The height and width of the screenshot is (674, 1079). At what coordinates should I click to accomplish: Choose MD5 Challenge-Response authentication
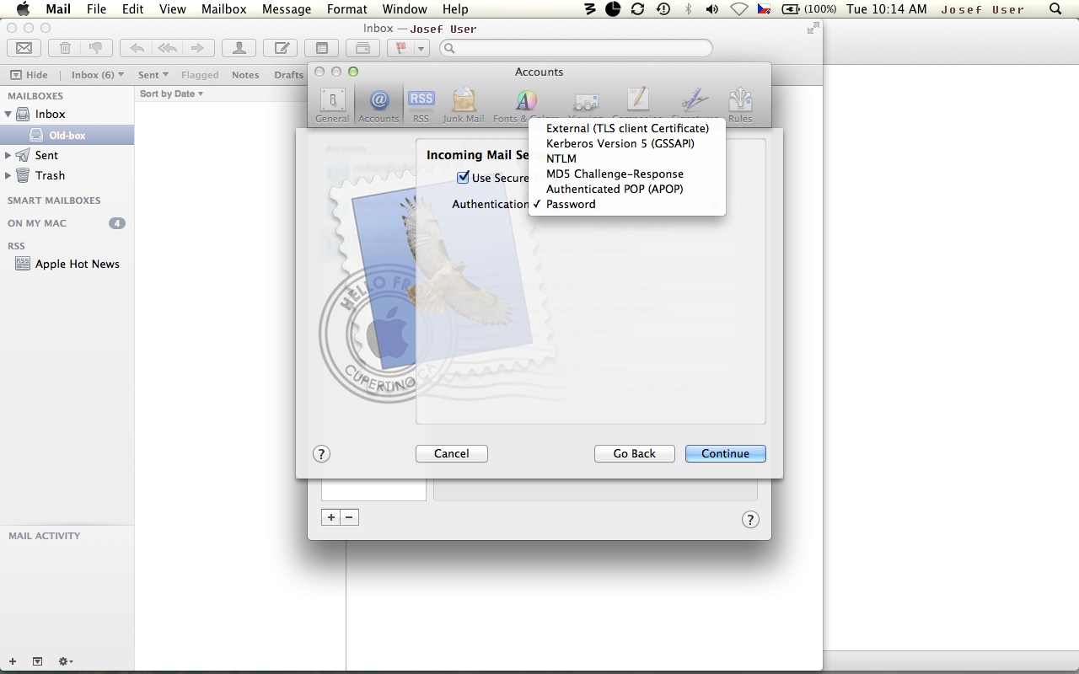coord(627,174)
